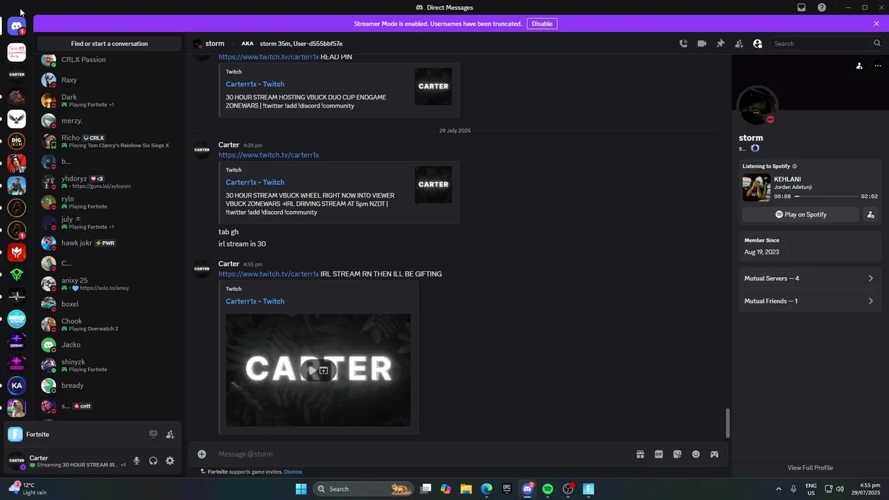Open the GIF picker
Viewport: 889px width, 500px height.
coord(659,454)
